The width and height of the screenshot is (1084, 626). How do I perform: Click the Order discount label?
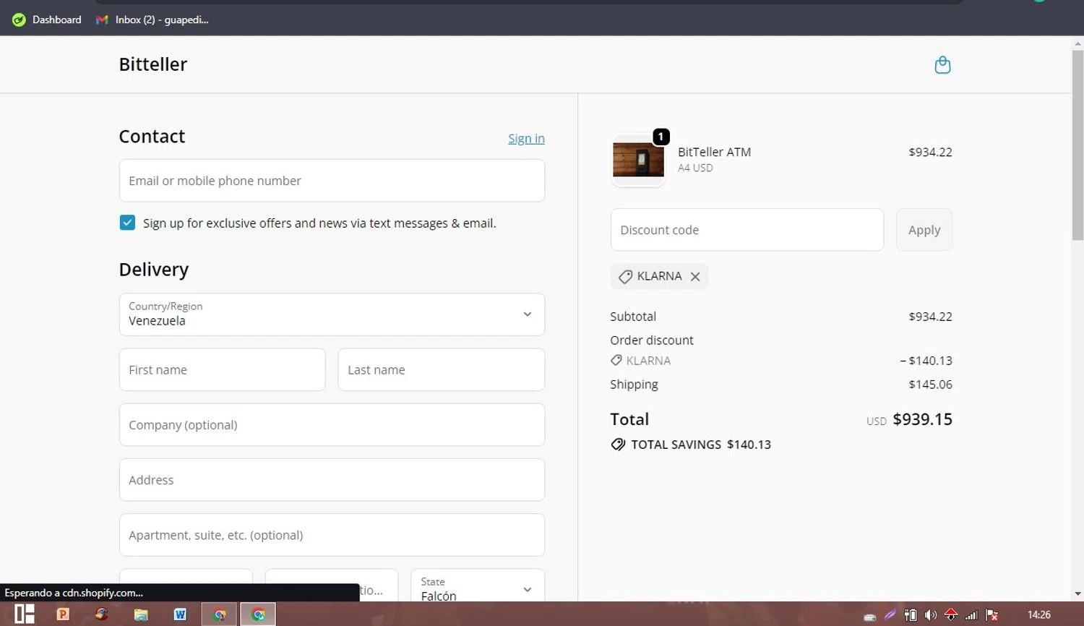coord(651,340)
